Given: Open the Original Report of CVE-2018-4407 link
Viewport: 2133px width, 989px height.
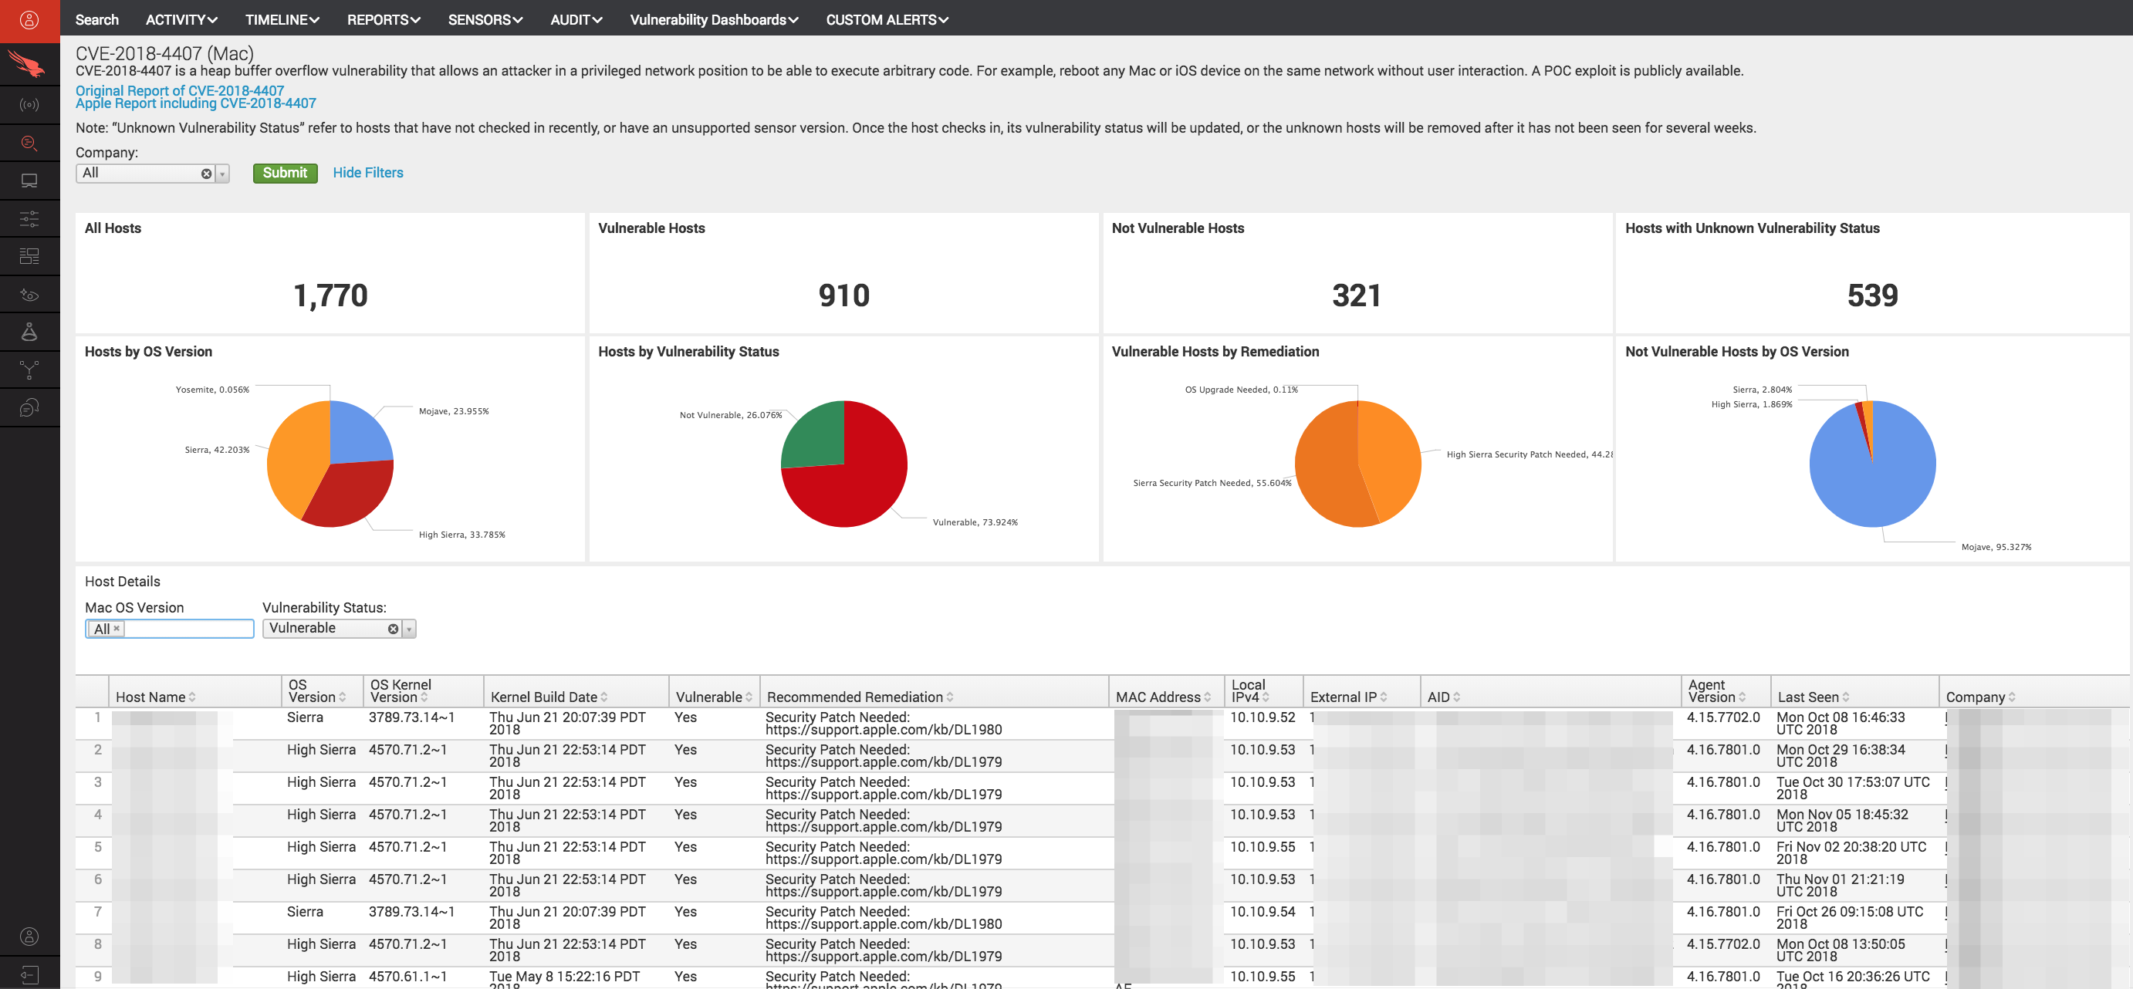Looking at the screenshot, I should pyautogui.click(x=177, y=90).
